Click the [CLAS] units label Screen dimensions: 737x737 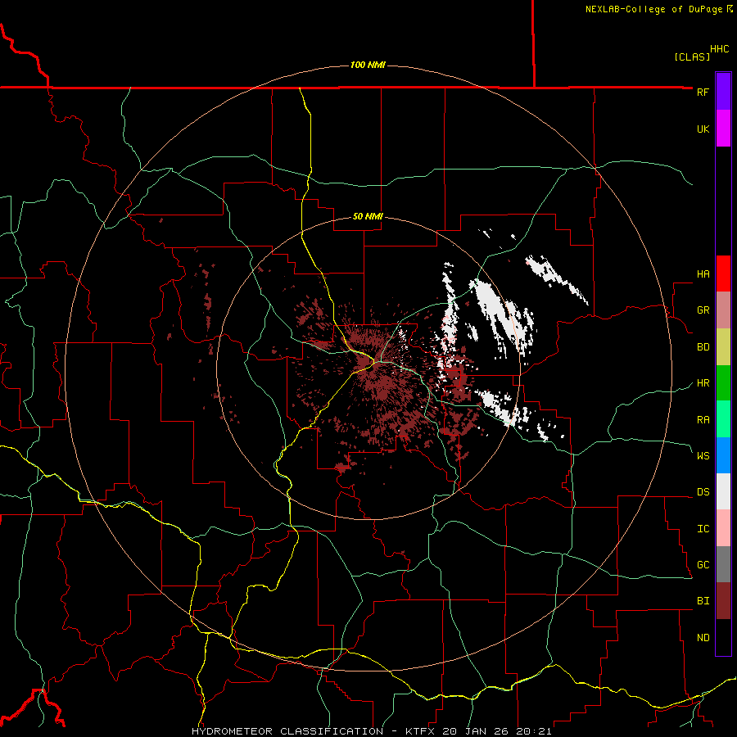[x=692, y=57]
